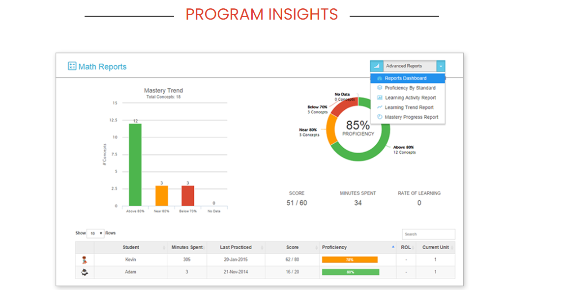Screen dimensions: 567x290
Task: Sort the table by Minutes Spent
Action: (187, 247)
